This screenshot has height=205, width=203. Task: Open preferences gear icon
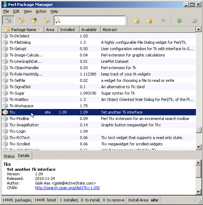click(x=194, y=21)
